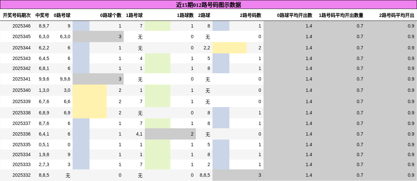Select green 1路球数 bar in row 2025346
The image size is (417, 181).
point(157,26)
